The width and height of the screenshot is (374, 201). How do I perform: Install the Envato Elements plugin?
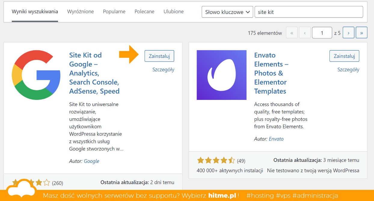344,56
